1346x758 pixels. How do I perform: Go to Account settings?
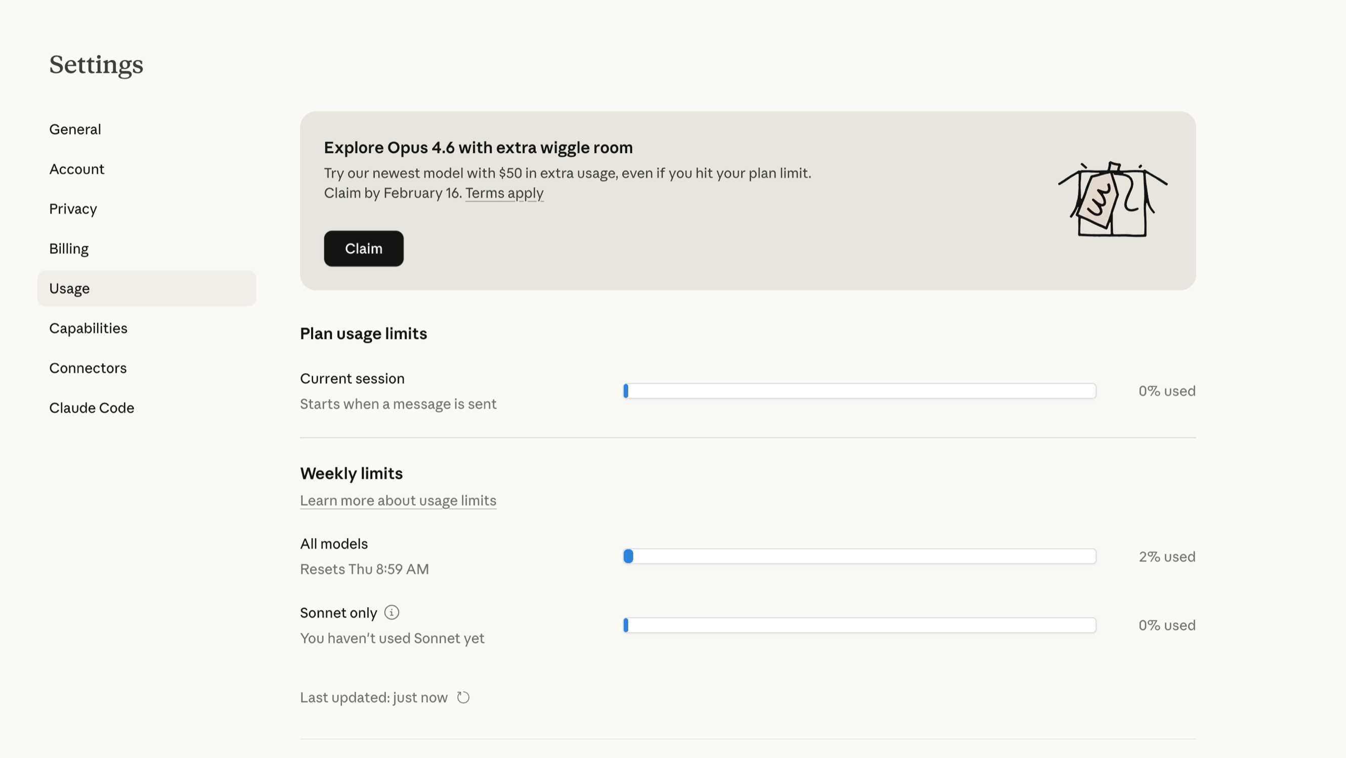coord(77,169)
